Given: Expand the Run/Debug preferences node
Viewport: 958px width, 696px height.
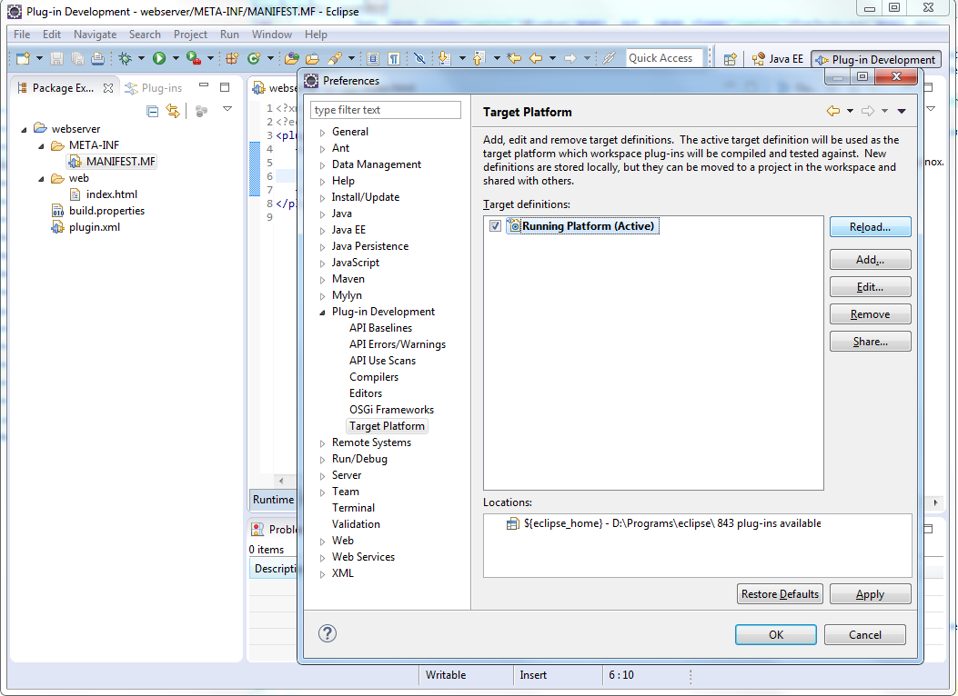Looking at the screenshot, I should [323, 460].
